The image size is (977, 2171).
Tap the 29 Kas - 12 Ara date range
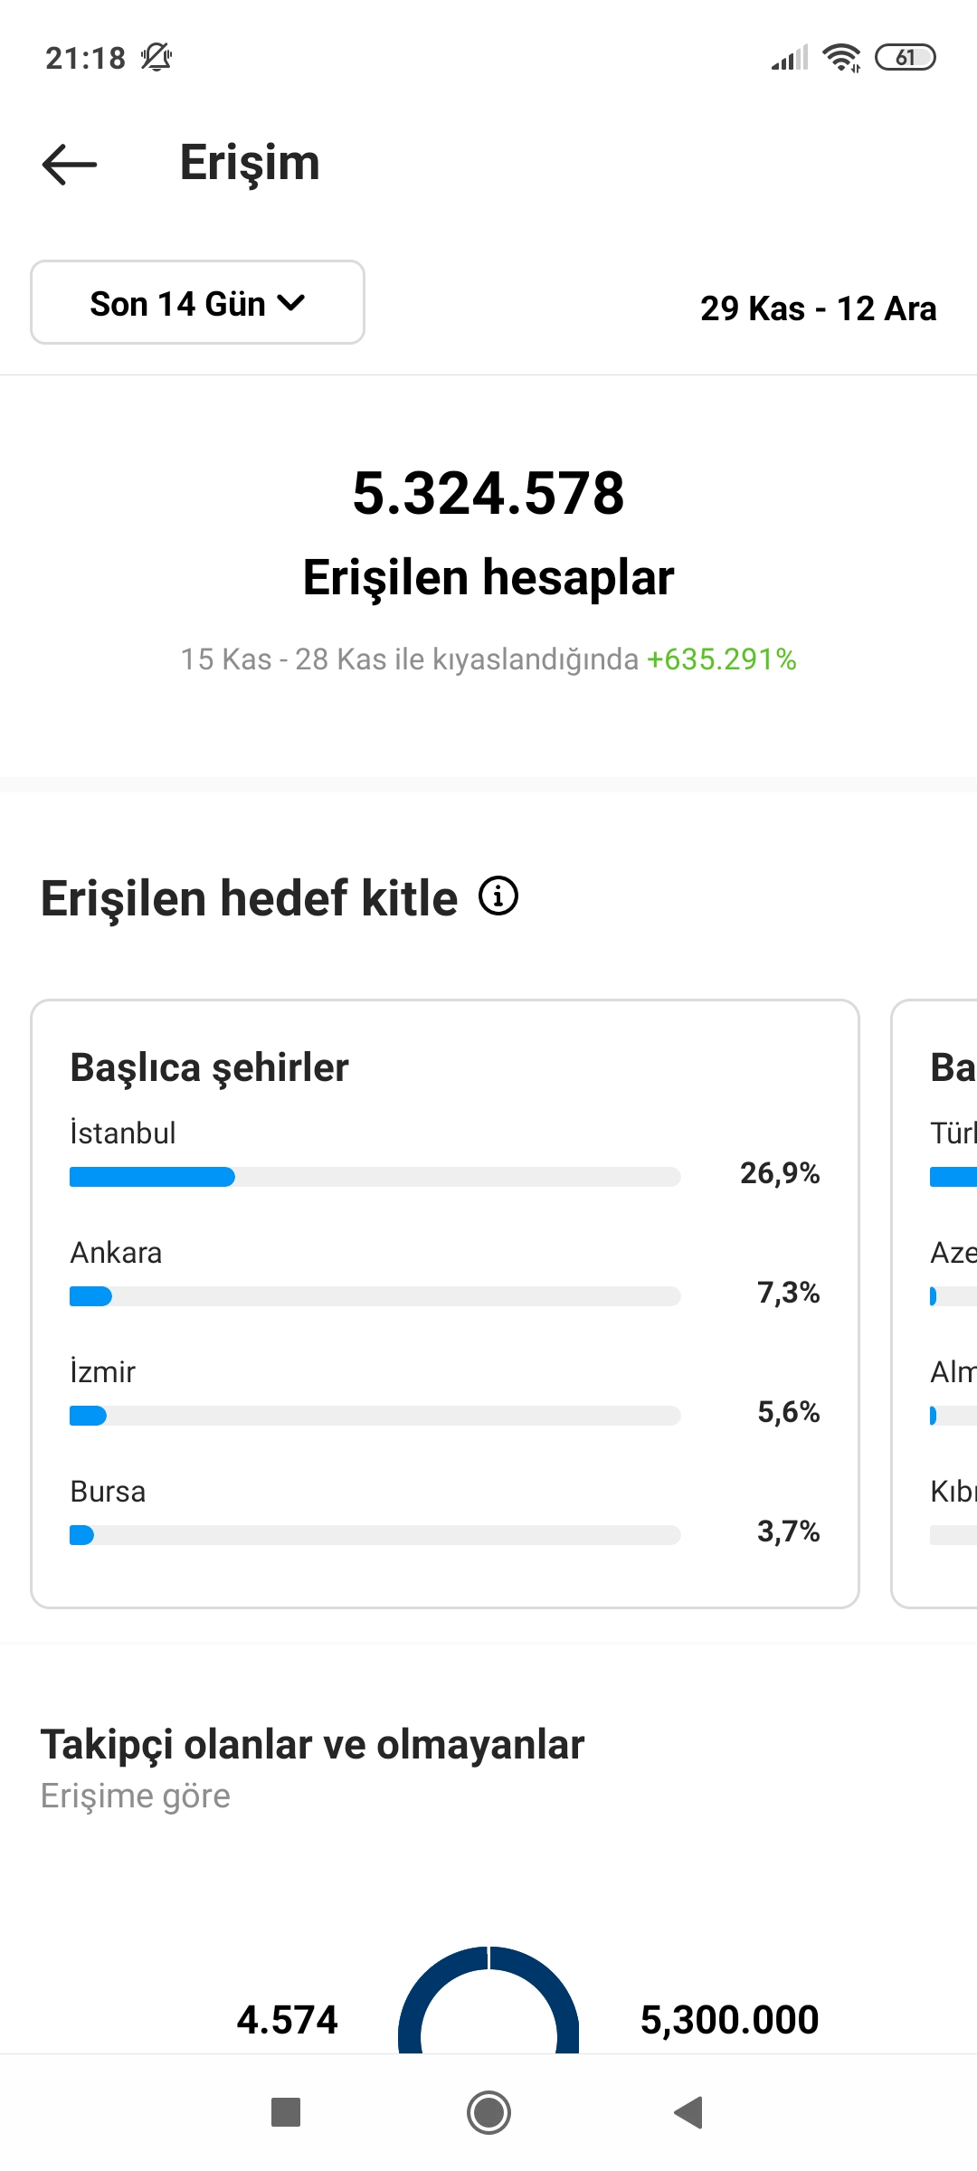819,308
